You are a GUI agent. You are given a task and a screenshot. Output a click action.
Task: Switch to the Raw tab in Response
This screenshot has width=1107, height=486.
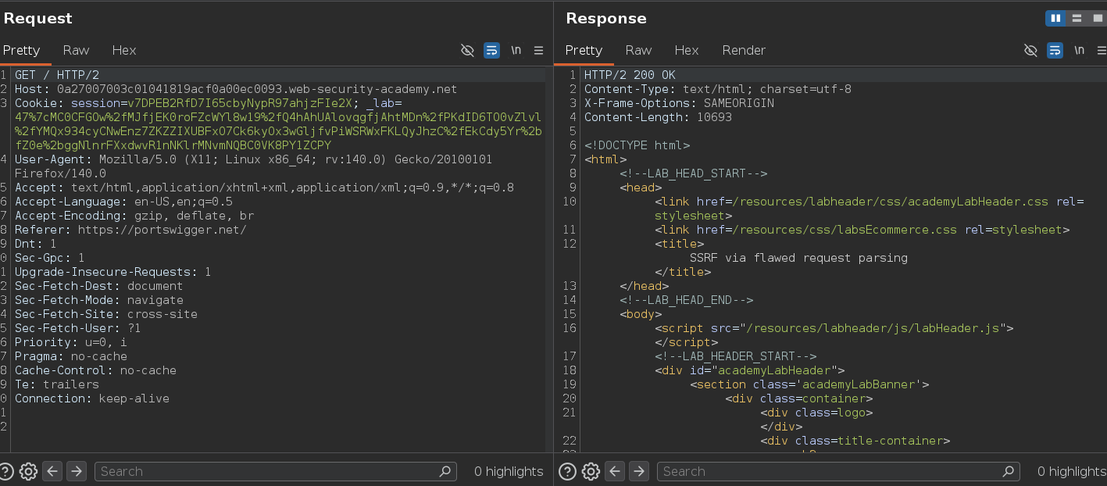click(x=638, y=50)
